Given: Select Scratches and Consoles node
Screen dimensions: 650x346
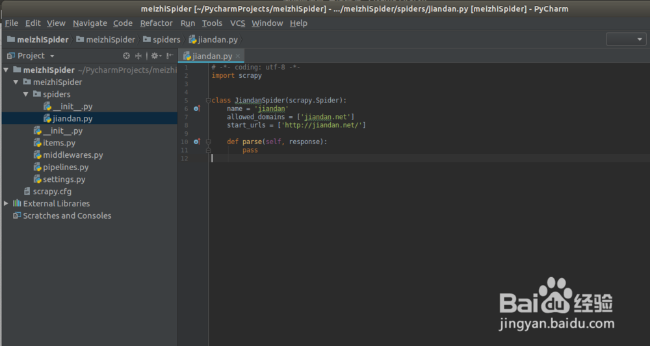Looking at the screenshot, I should (x=67, y=216).
